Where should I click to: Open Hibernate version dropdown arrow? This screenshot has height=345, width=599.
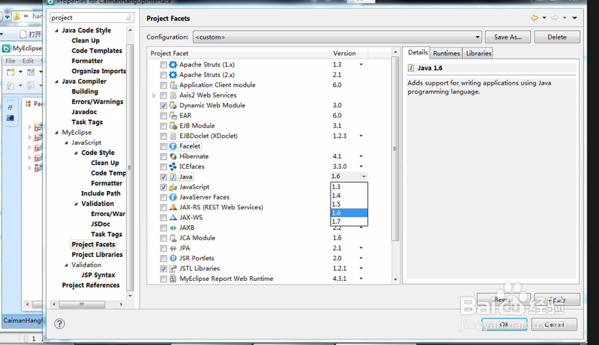[x=361, y=156]
